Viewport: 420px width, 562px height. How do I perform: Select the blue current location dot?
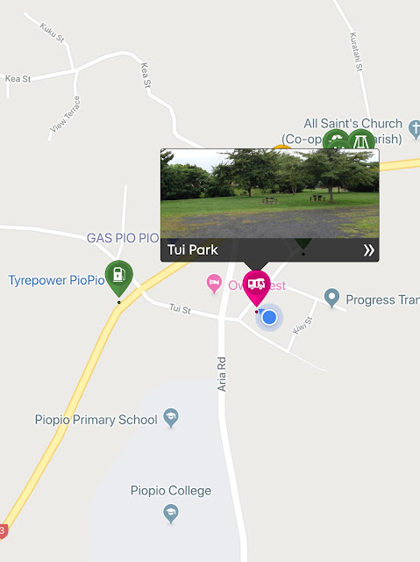click(x=269, y=318)
